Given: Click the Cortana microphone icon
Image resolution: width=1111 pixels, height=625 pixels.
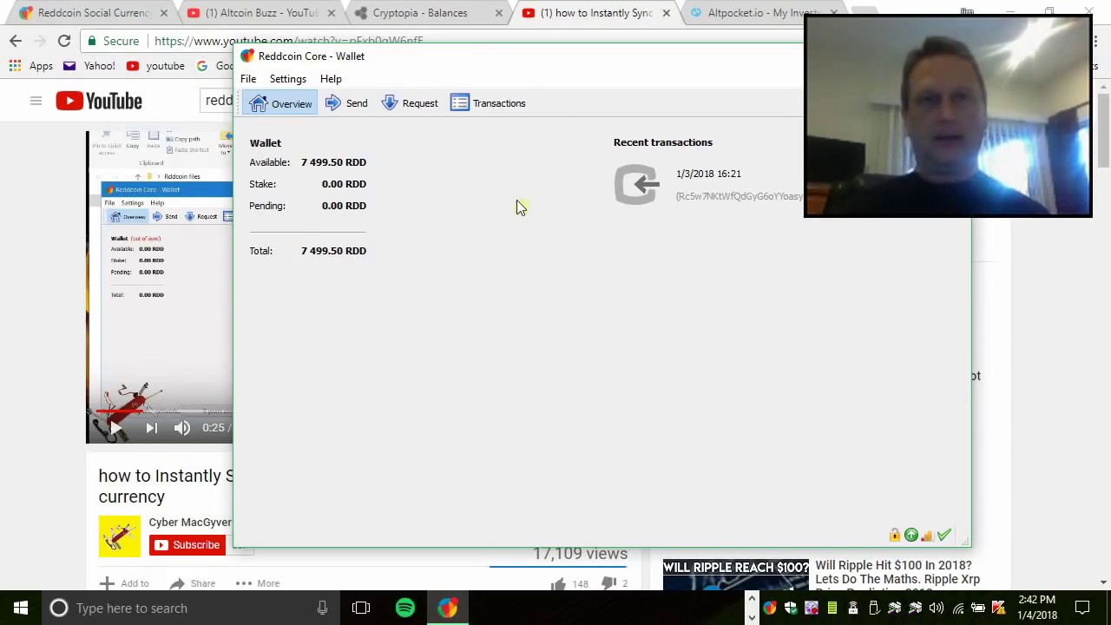Looking at the screenshot, I should 322,608.
